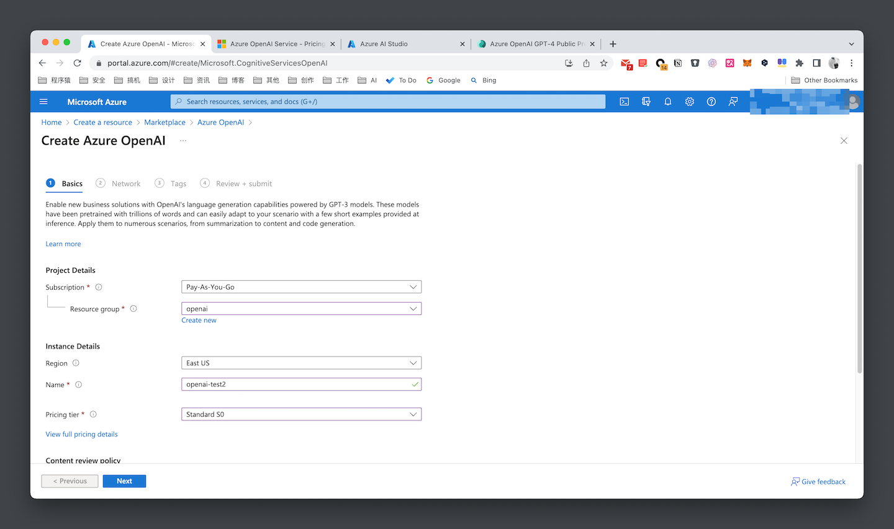
Task: Select the Basics step tab
Action: click(65, 184)
